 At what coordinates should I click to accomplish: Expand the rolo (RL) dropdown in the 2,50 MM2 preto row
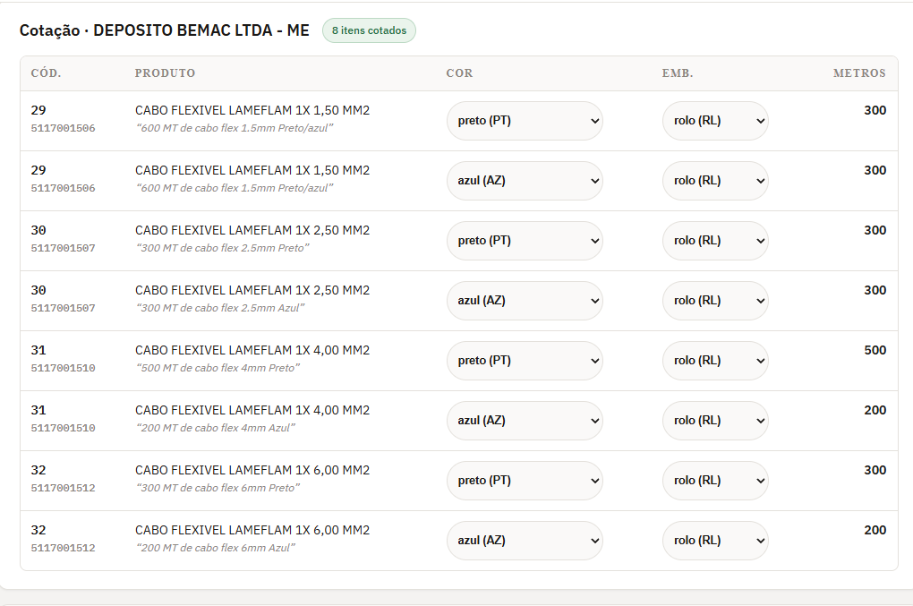coord(715,241)
